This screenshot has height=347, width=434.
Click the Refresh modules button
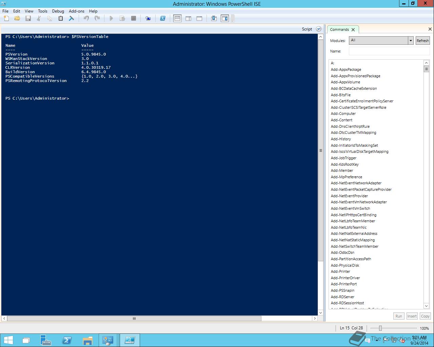click(x=422, y=41)
